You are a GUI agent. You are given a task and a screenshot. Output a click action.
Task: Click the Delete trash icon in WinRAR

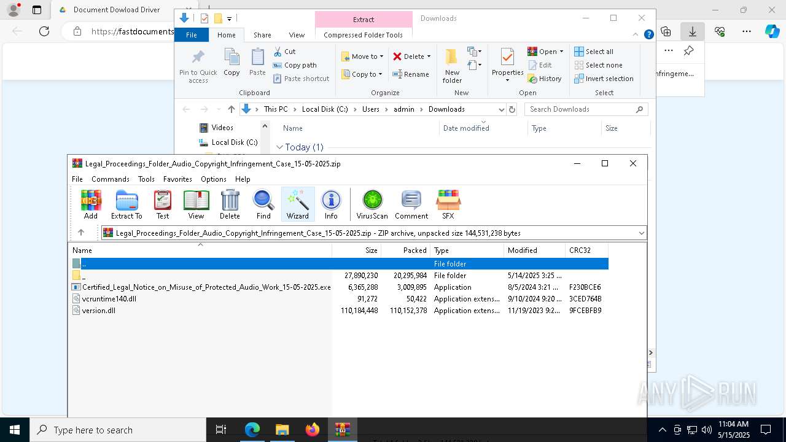tap(230, 204)
